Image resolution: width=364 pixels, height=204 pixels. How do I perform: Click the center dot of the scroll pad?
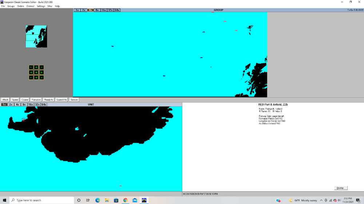[x=36, y=73]
